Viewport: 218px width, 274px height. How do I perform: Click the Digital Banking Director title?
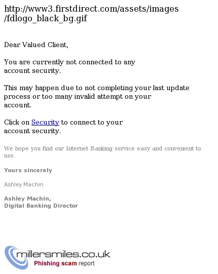[x=41, y=206]
